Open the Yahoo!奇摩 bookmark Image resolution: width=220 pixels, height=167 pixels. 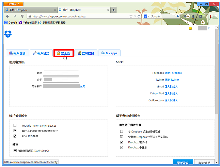[x=28, y=23]
